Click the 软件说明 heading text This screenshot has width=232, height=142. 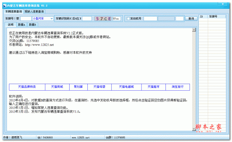(x=16, y=96)
